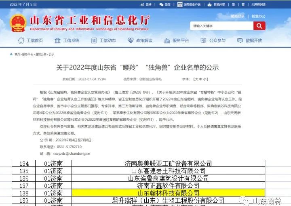Click 服务平台 in the breadcrumb
Image resolution: width=291 pixels, height=206 pixels.
(27, 55)
